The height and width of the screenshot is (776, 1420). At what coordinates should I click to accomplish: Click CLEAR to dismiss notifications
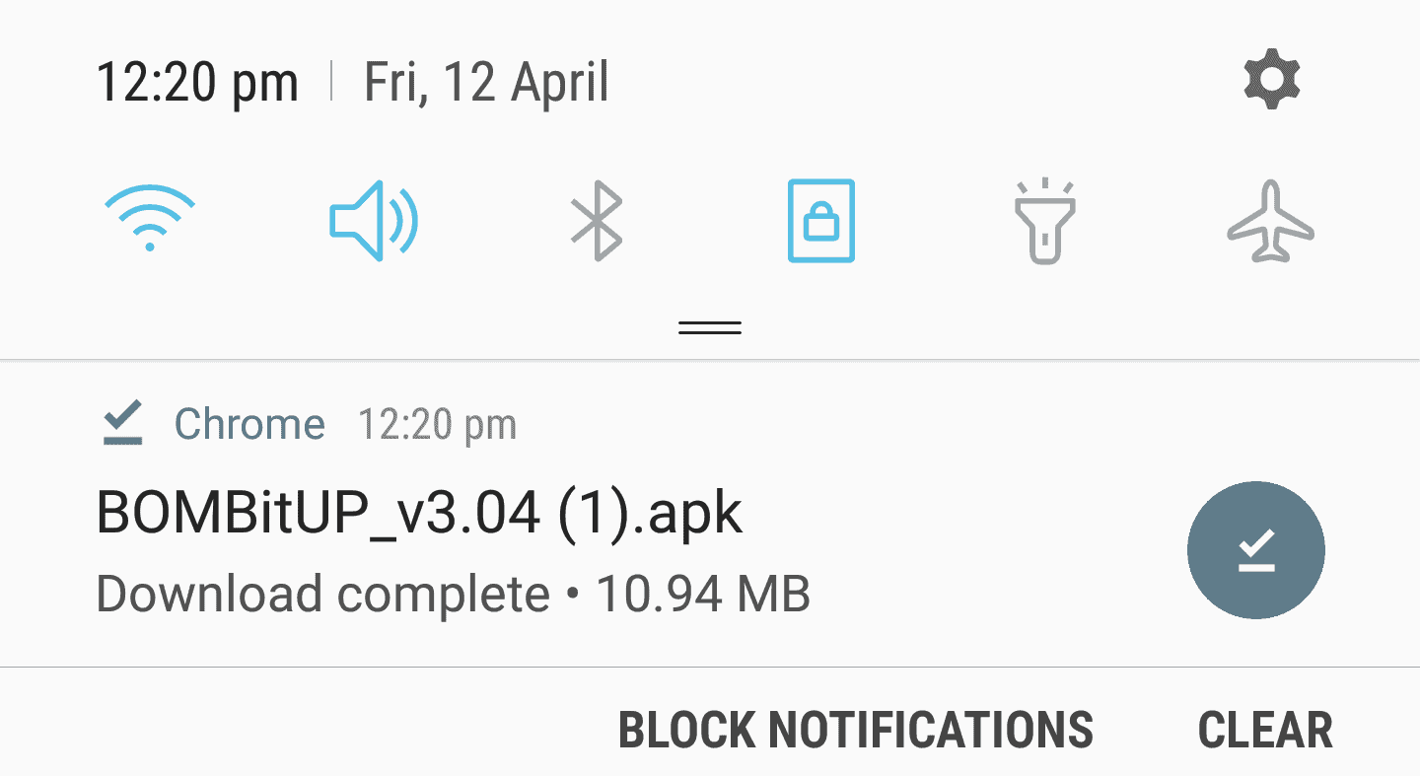click(1265, 731)
